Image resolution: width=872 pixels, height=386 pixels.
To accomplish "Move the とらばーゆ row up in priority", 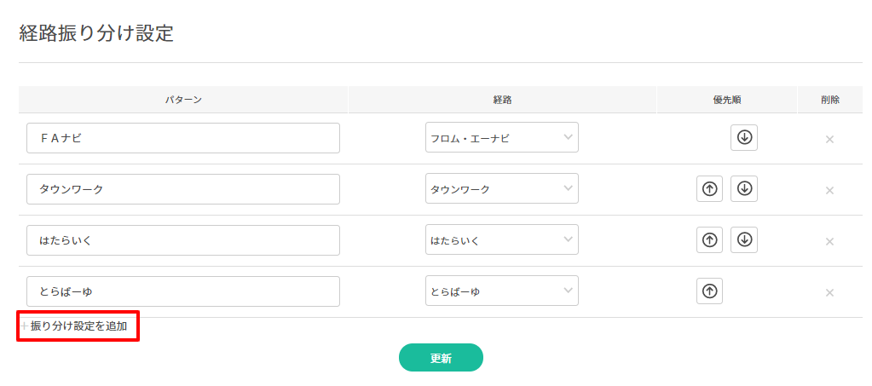I will tap(709, 291).
